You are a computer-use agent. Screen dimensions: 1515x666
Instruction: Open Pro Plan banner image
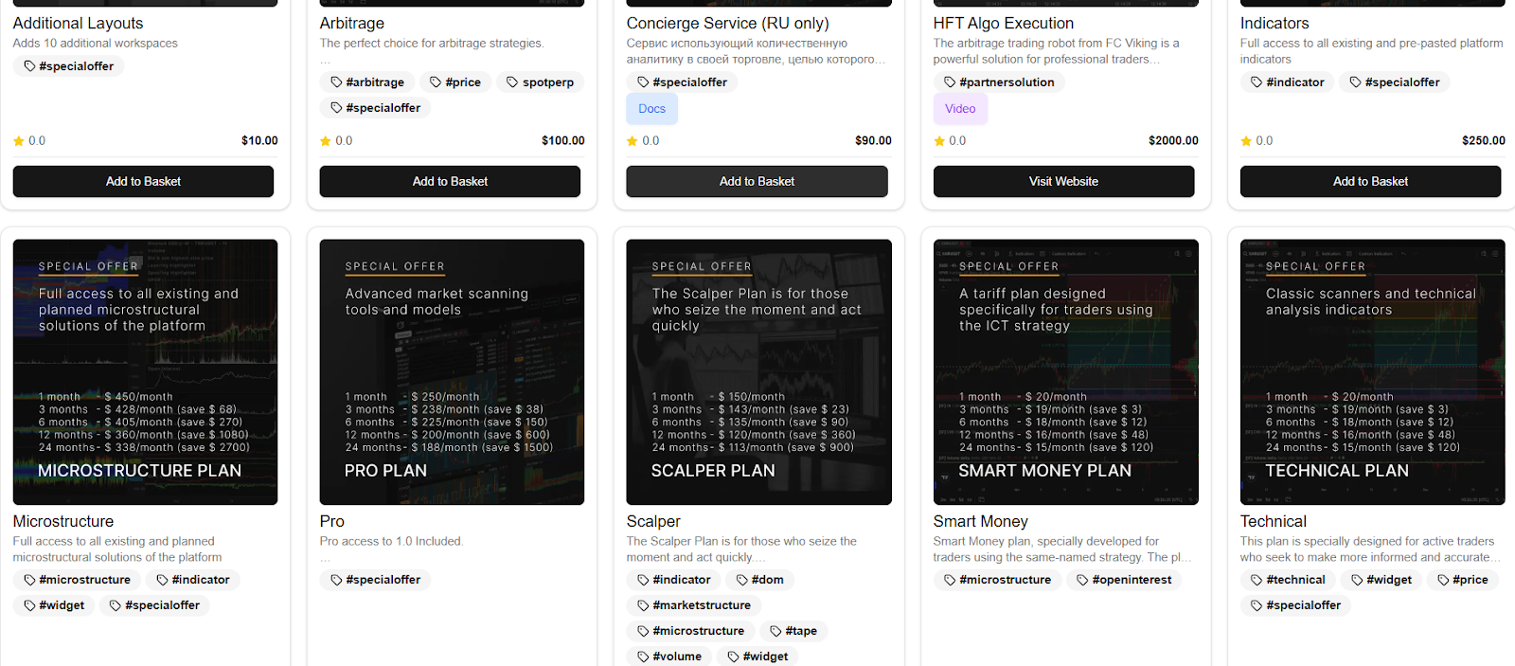click(452, 371)
